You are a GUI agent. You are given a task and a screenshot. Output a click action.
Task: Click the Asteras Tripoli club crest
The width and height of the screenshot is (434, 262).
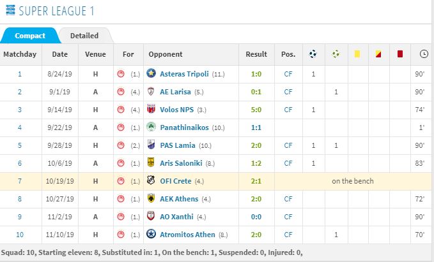pos(151,73)
